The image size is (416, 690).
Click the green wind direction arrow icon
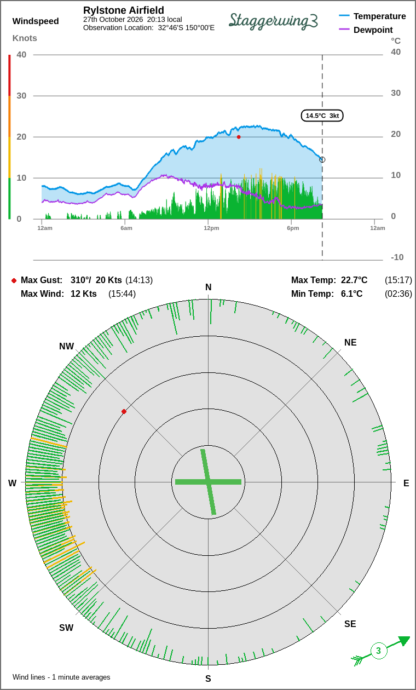tap(380, 651)
